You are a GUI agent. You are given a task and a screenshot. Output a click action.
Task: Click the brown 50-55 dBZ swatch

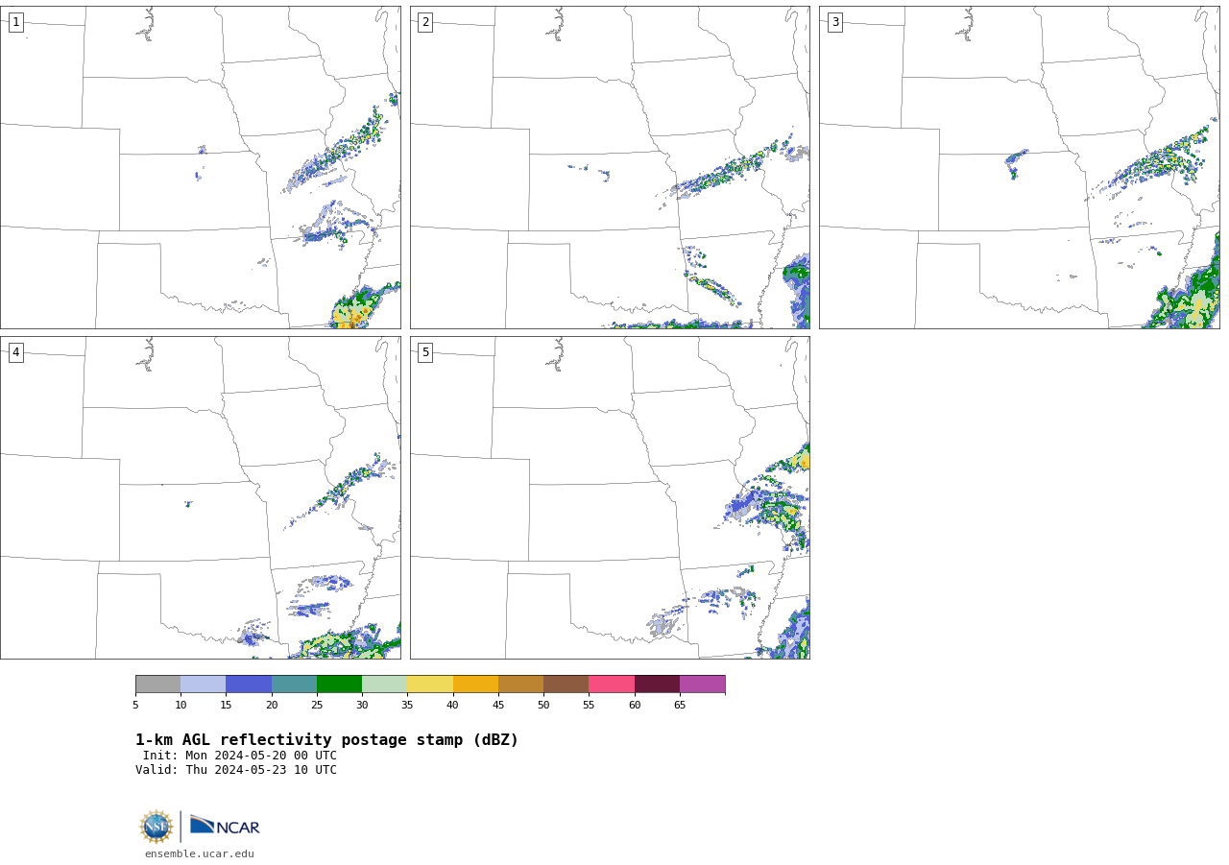tap(566, 684)
